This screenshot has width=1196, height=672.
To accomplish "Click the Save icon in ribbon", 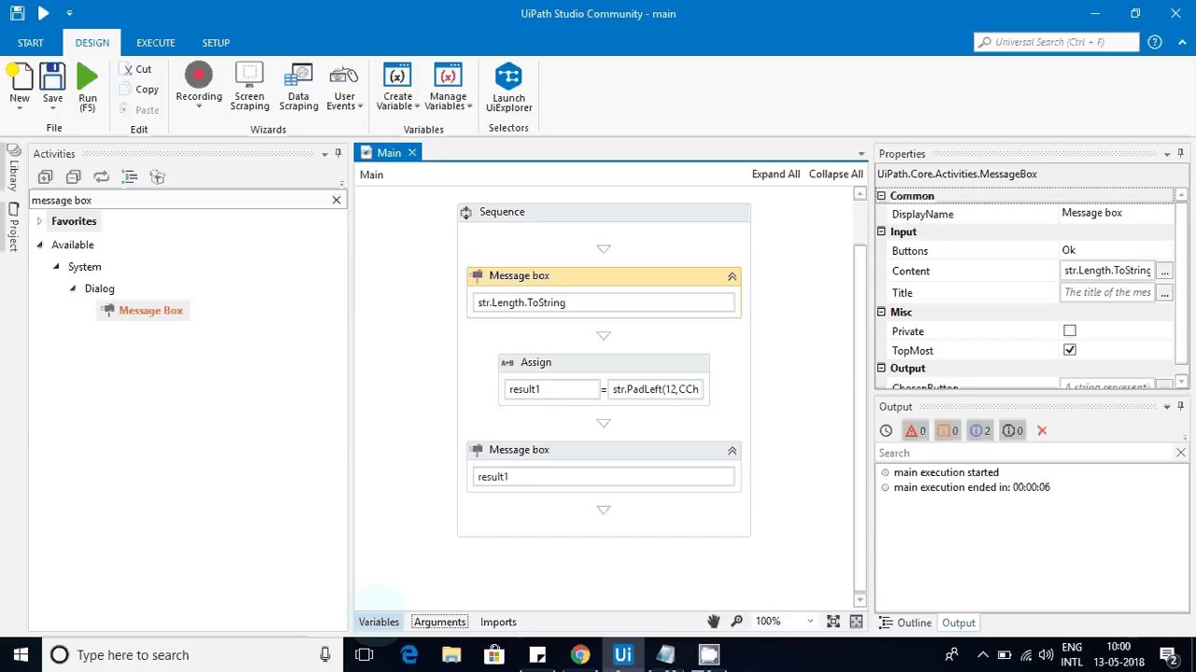I will pyautogui.click(x=52, y=83).
